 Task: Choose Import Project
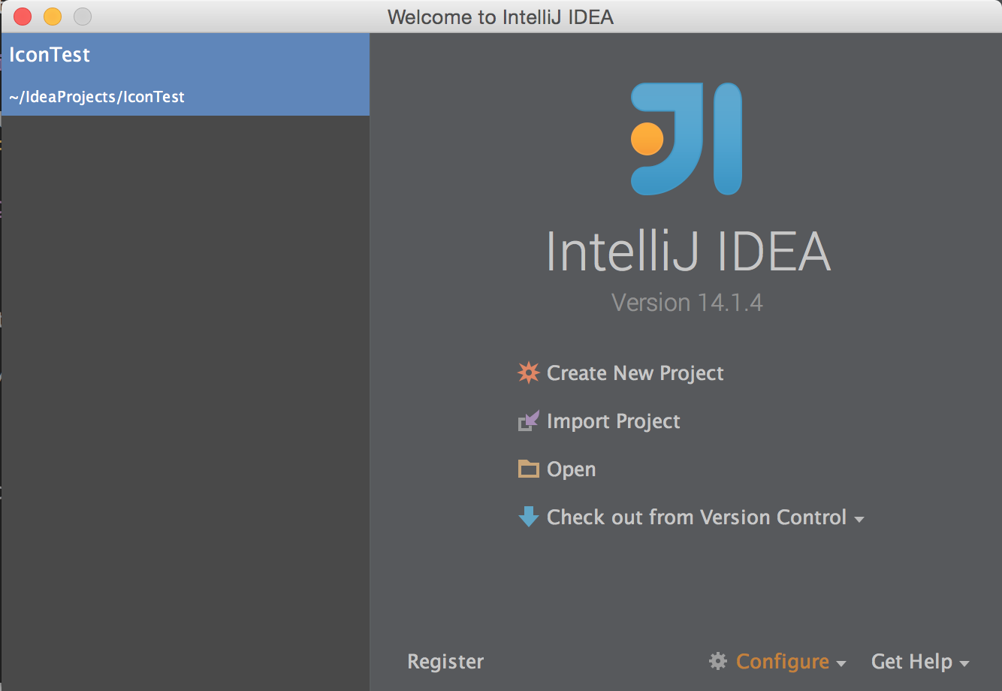pyautogui.click(x=613, y=421)
